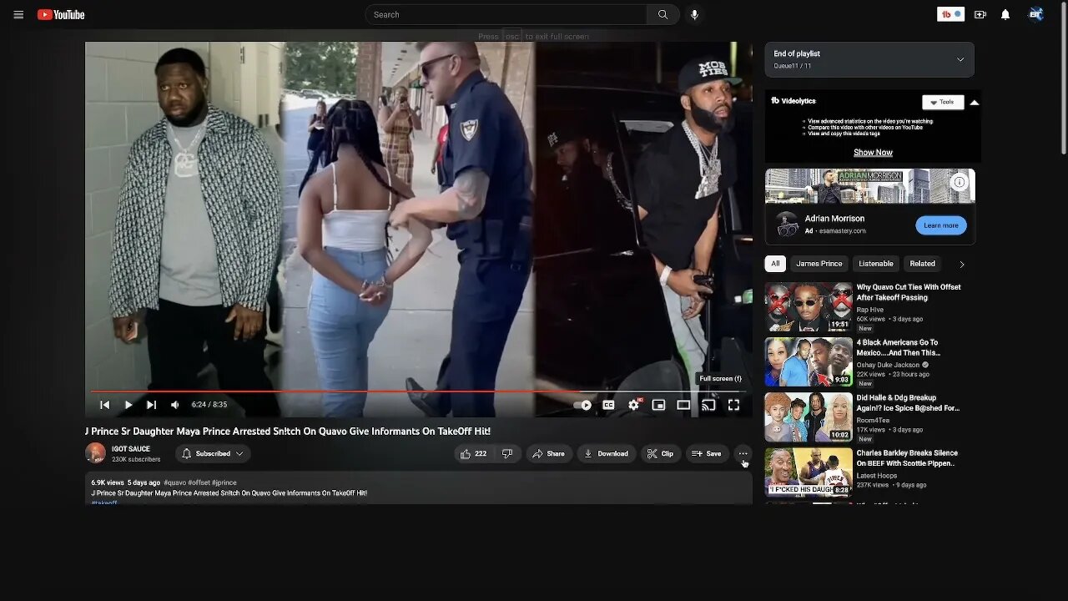This screenshot has width=1068, height=601.
Task: Collapse the Videolytics panel arrow
Action: 974,102
